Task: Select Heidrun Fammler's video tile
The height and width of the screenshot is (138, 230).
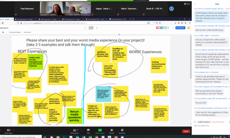Action: point(53,9)
